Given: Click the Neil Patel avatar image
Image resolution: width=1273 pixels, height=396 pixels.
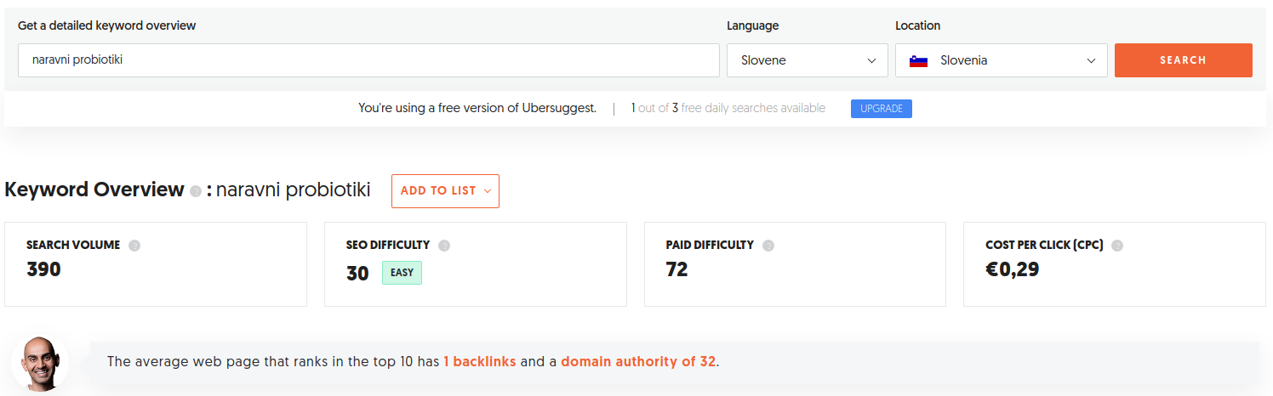Looking at the screenshot, I should 39,363.
